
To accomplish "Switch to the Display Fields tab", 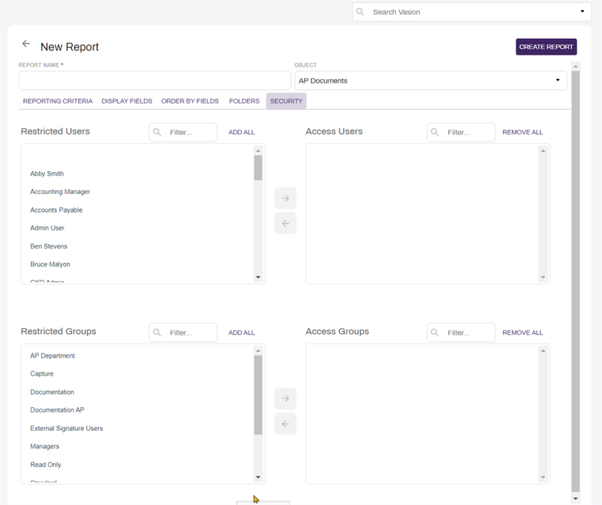I will [127, 101].
